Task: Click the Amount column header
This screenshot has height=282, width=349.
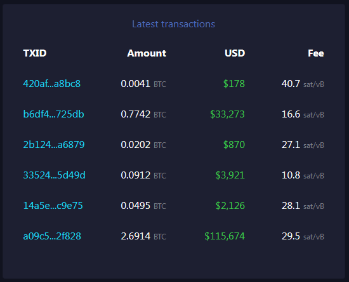Action: 147,53
